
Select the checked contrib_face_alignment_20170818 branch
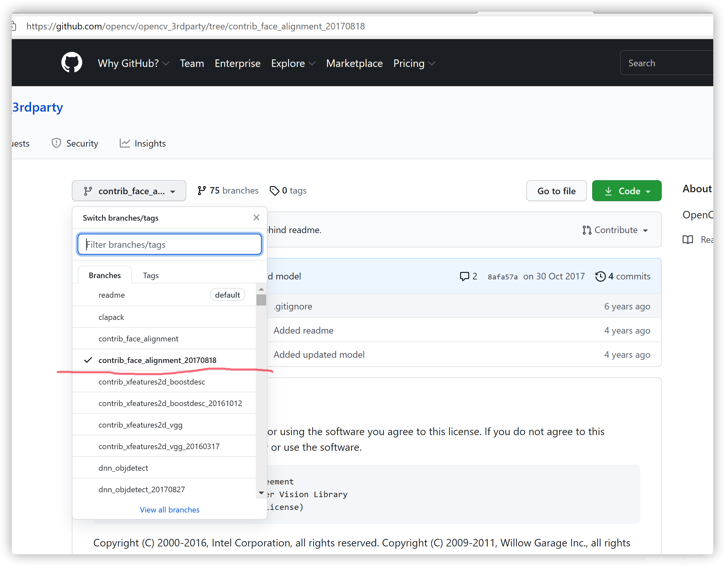pos(157,360)
